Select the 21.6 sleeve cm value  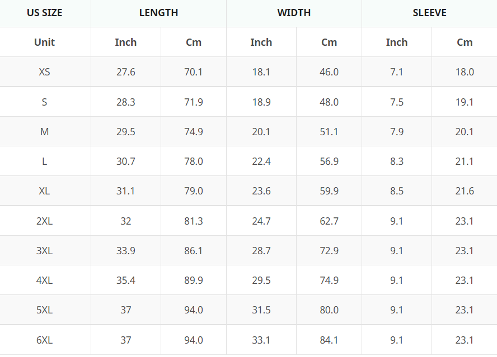pyautogui.click(x=465, y=191)
